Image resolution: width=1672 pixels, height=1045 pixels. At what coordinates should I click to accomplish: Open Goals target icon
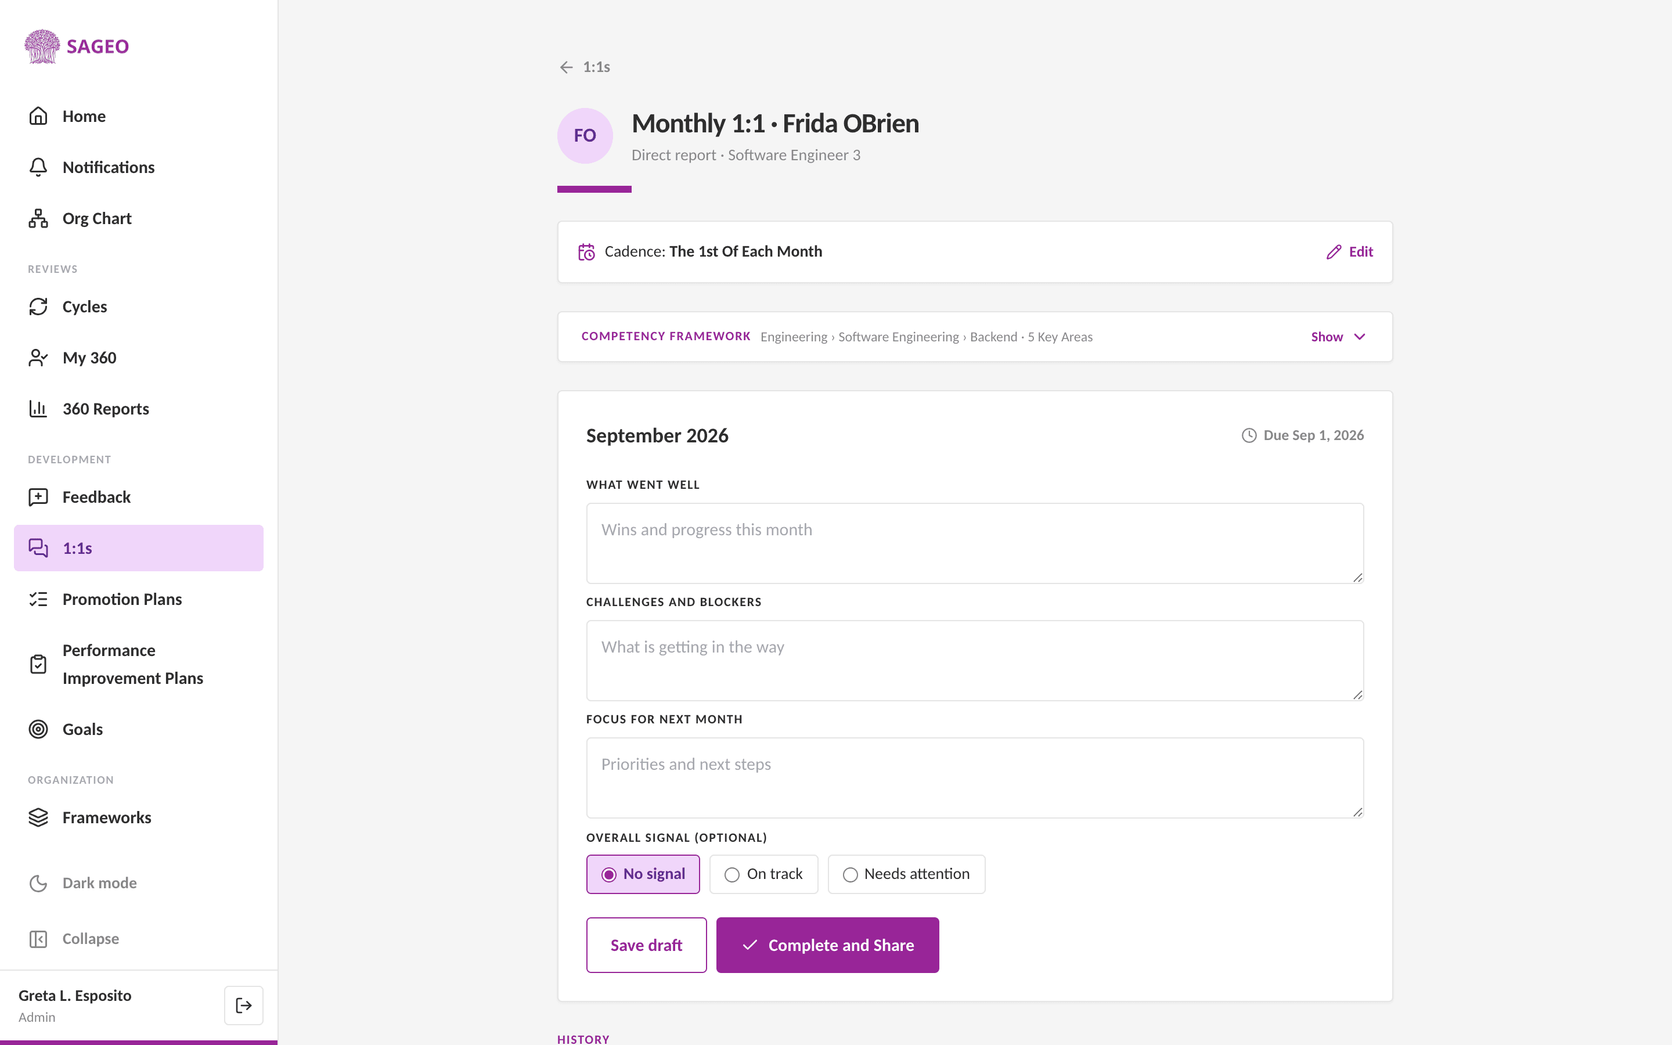38,729
